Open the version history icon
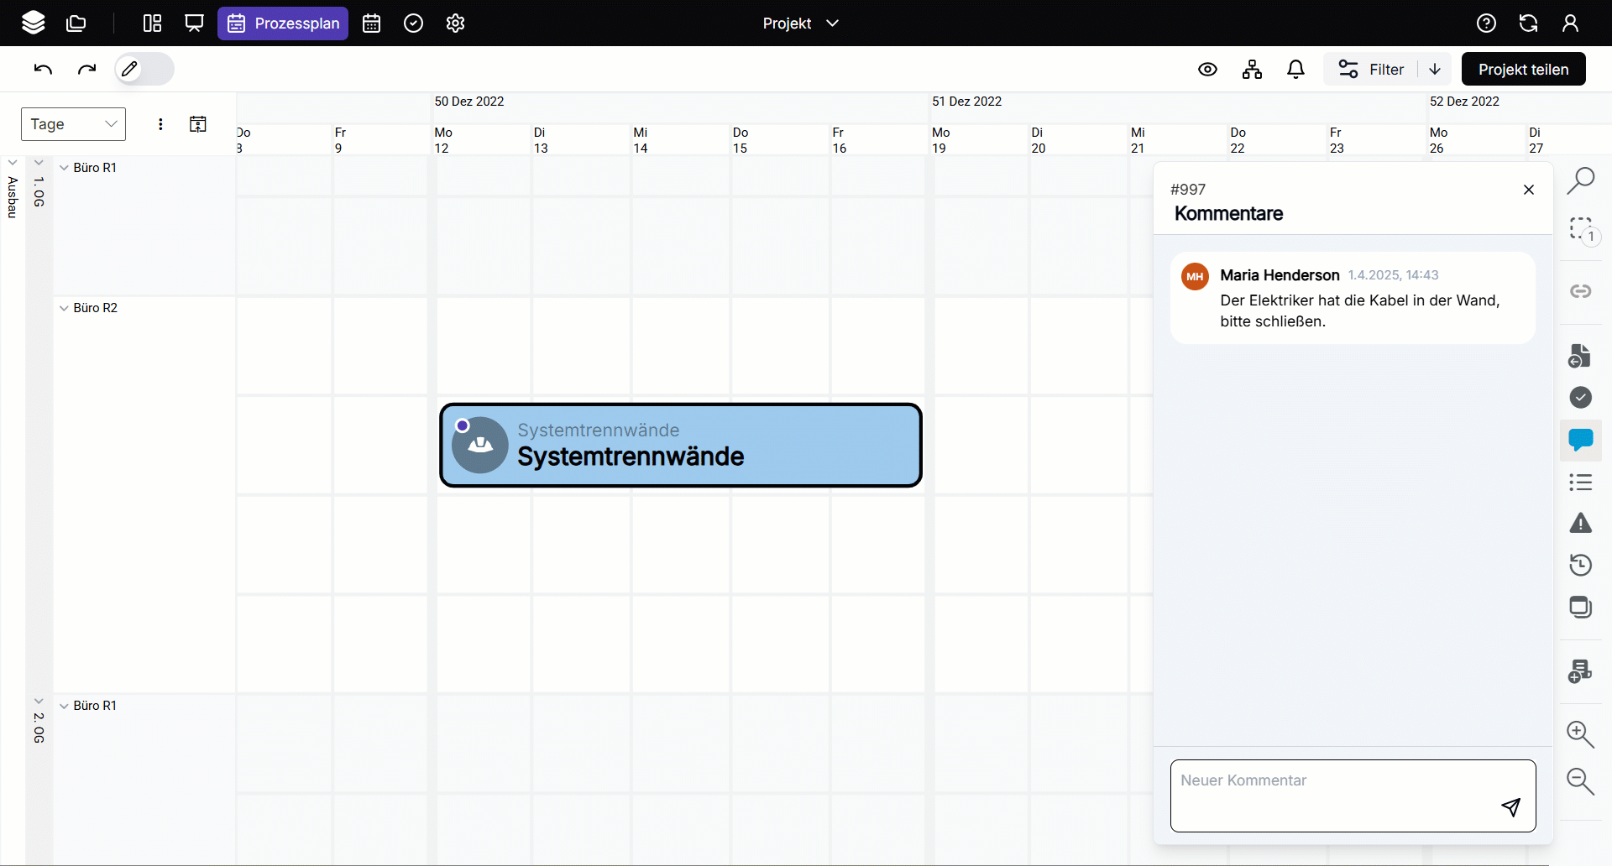Viewport: 1612px width, 866px height. click(1582, 566)
